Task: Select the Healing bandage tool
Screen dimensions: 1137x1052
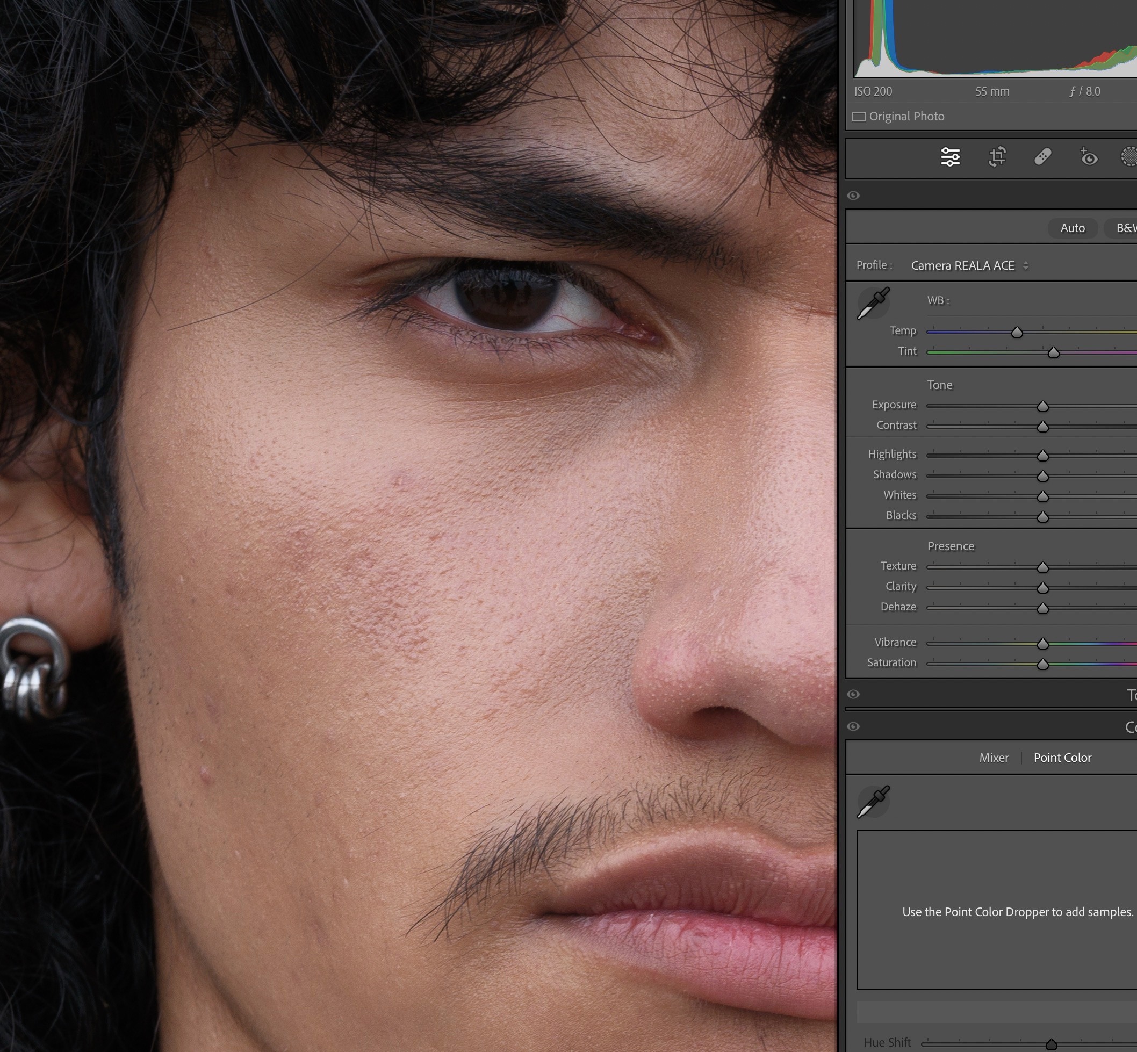Action: 1042,157
